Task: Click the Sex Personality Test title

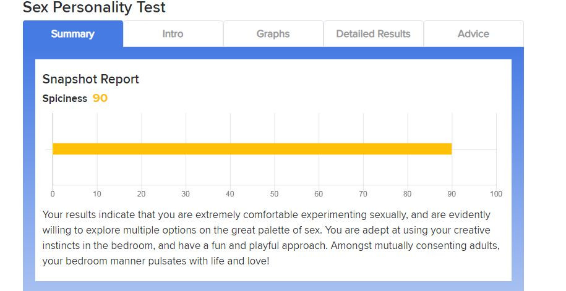Action: (x=94, y=8)
